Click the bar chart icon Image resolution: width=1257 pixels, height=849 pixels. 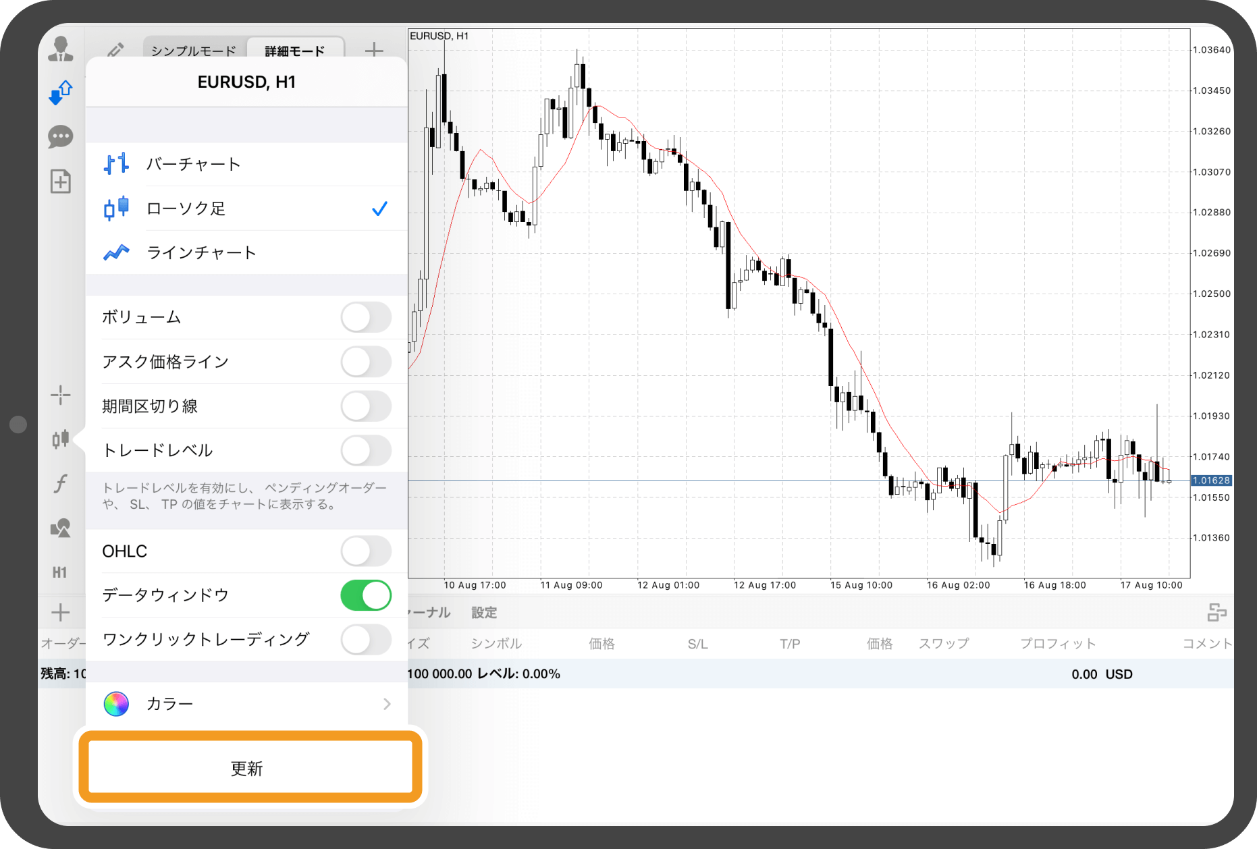click(x=116, y=164)
